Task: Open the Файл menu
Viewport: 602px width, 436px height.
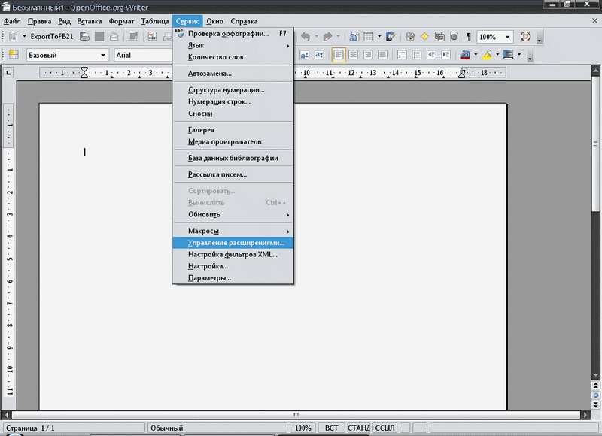Action: pyautogui.click(x=12, y=21)
